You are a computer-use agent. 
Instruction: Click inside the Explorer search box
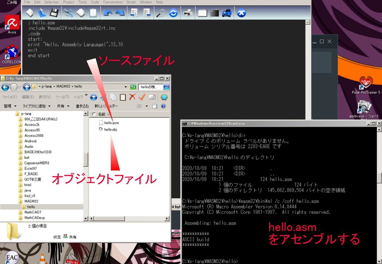click(151, 87)
